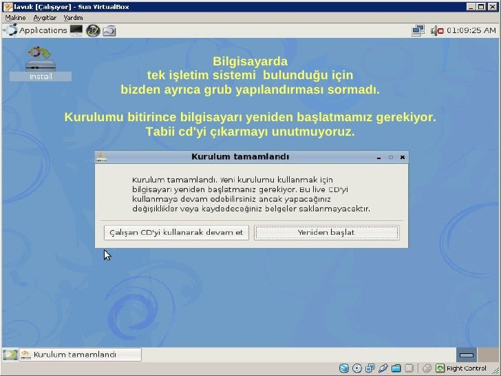Select 'Kurulum tamamlandı' taskbar entry
Image resolution: width=501 pixels, height=376 pixels.
coord(81,355)
